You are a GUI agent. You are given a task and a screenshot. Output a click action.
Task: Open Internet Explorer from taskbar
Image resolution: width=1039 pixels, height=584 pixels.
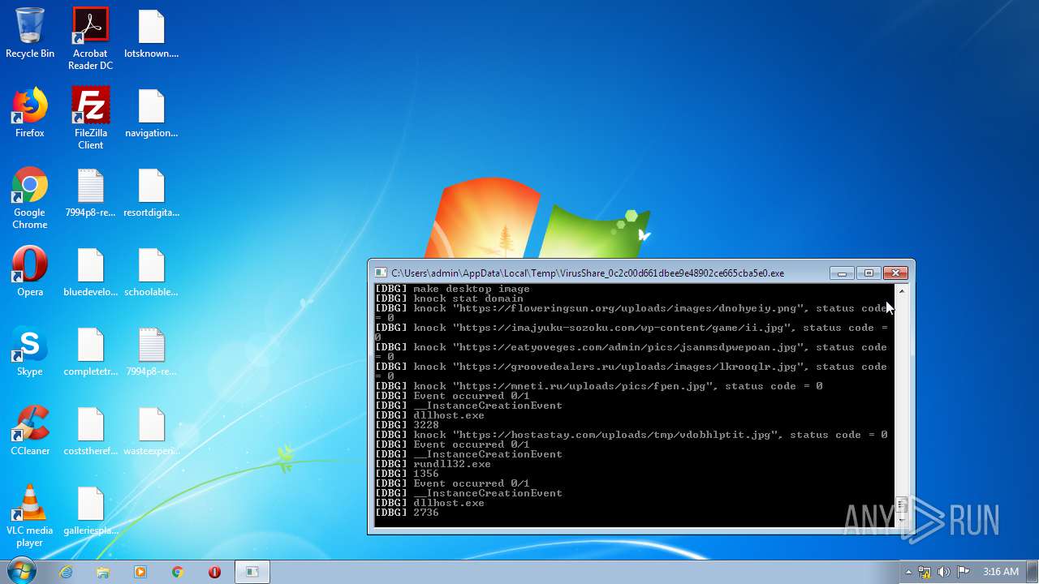coord(66,572)
